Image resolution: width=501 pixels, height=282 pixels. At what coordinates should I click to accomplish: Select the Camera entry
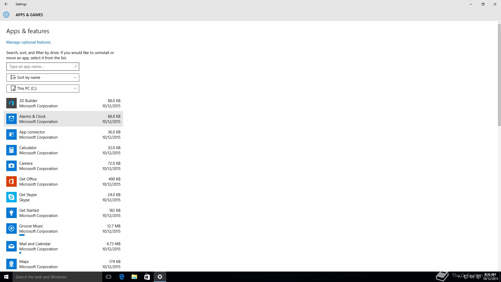63,166
